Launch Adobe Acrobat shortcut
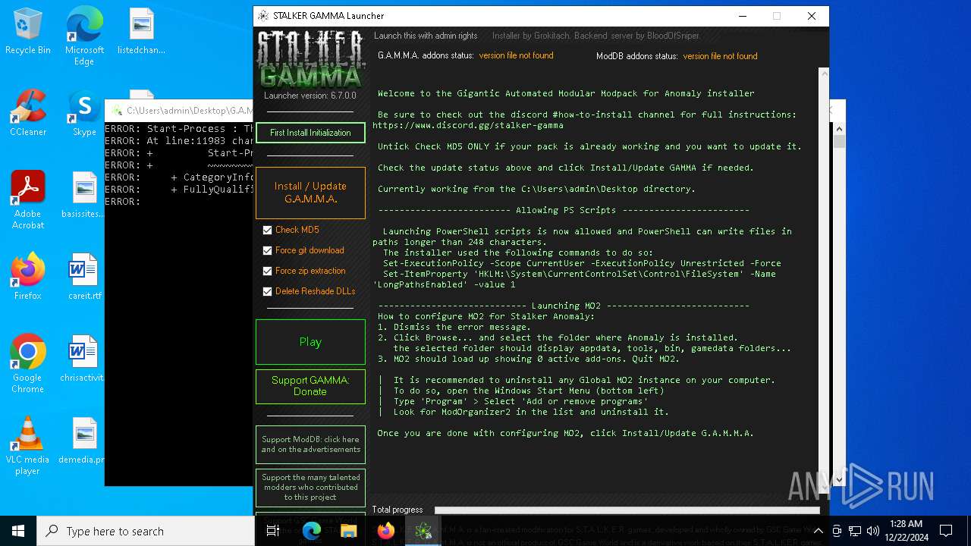Image resolution: width=971 pixels, height=546 pixels. tap(28, 200)
